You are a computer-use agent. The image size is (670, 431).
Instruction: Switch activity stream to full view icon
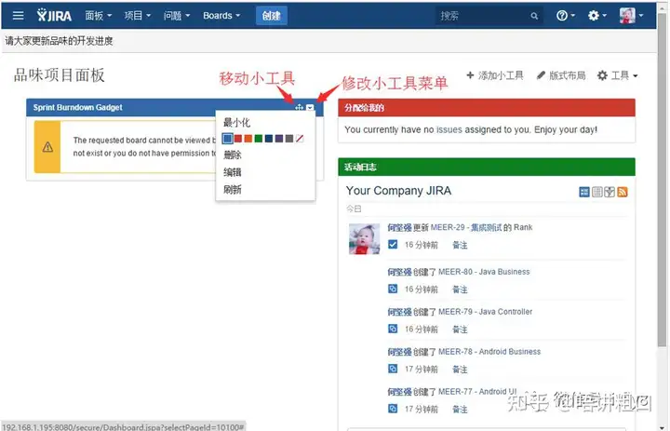coord(584,192)
